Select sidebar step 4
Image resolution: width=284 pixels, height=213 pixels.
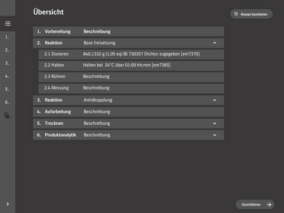(x=7, y=76)
